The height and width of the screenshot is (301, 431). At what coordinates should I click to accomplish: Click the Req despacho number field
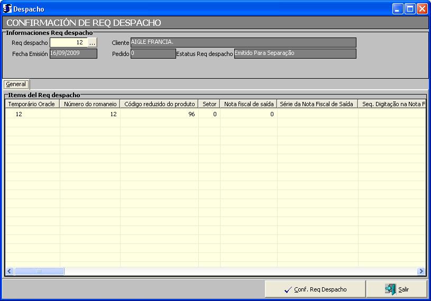click(x=68, y=43)
